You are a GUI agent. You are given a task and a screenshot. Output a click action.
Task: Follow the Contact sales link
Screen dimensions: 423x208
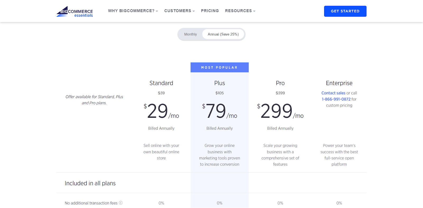click(333, 93)
